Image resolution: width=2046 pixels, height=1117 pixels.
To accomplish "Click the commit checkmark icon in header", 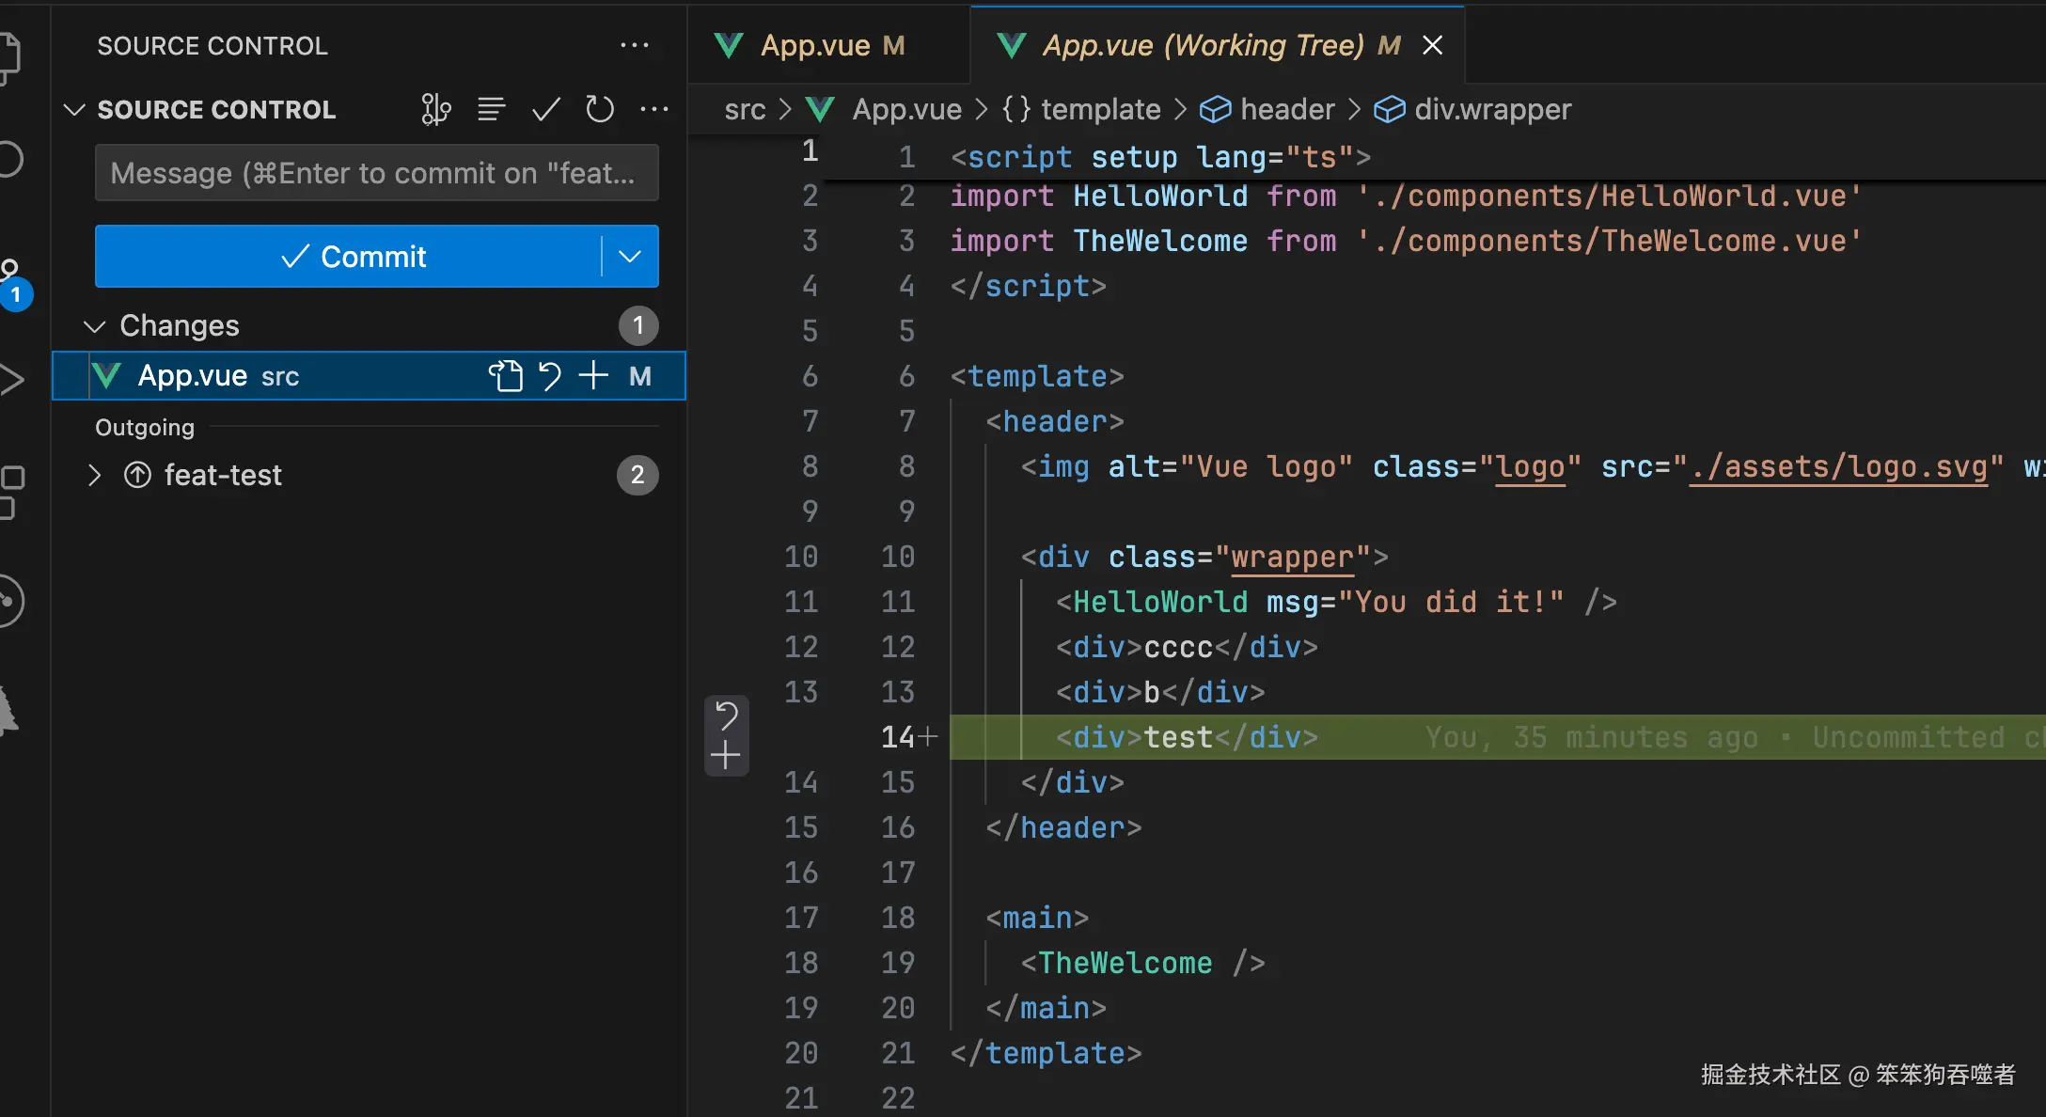I will tap(545, 109).
